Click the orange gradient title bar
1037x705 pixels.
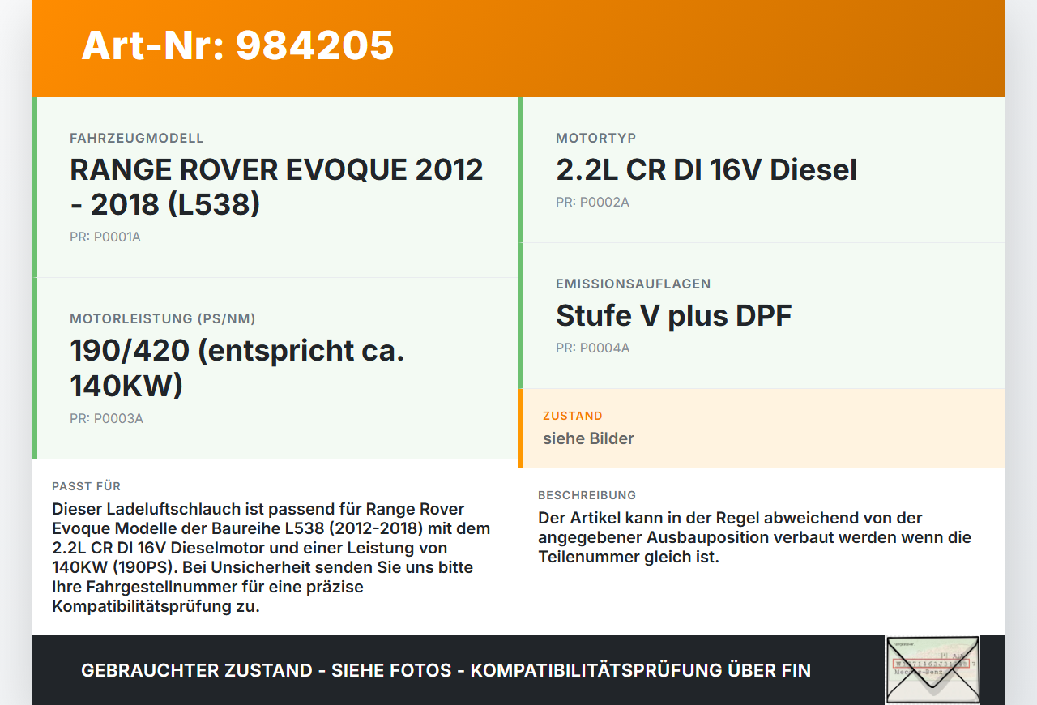pyautogui.click(x=518, y=49)
